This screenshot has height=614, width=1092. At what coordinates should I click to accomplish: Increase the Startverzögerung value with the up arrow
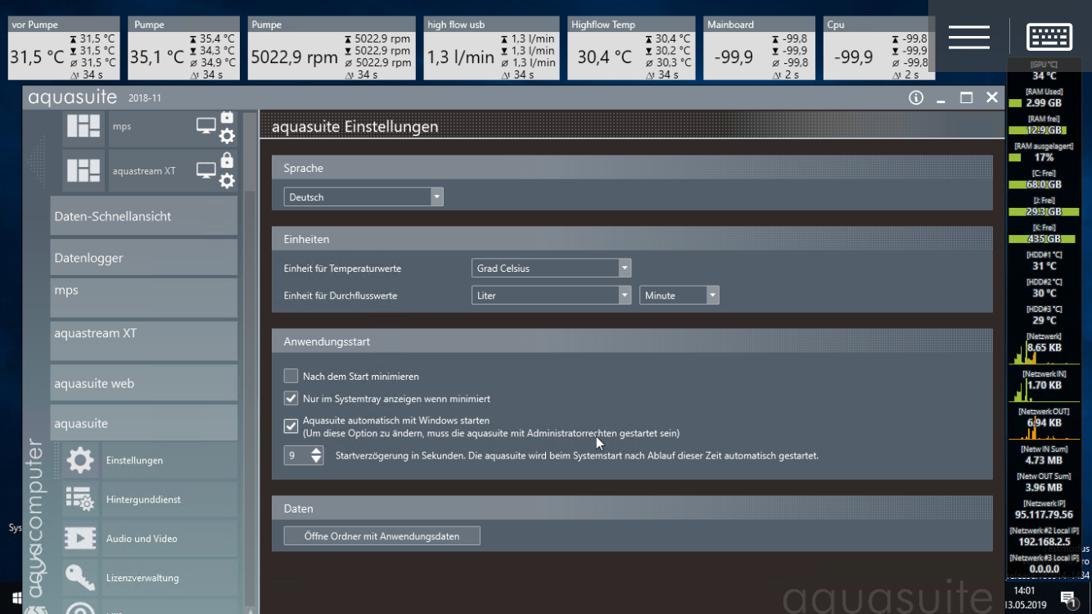click(317, 450)
